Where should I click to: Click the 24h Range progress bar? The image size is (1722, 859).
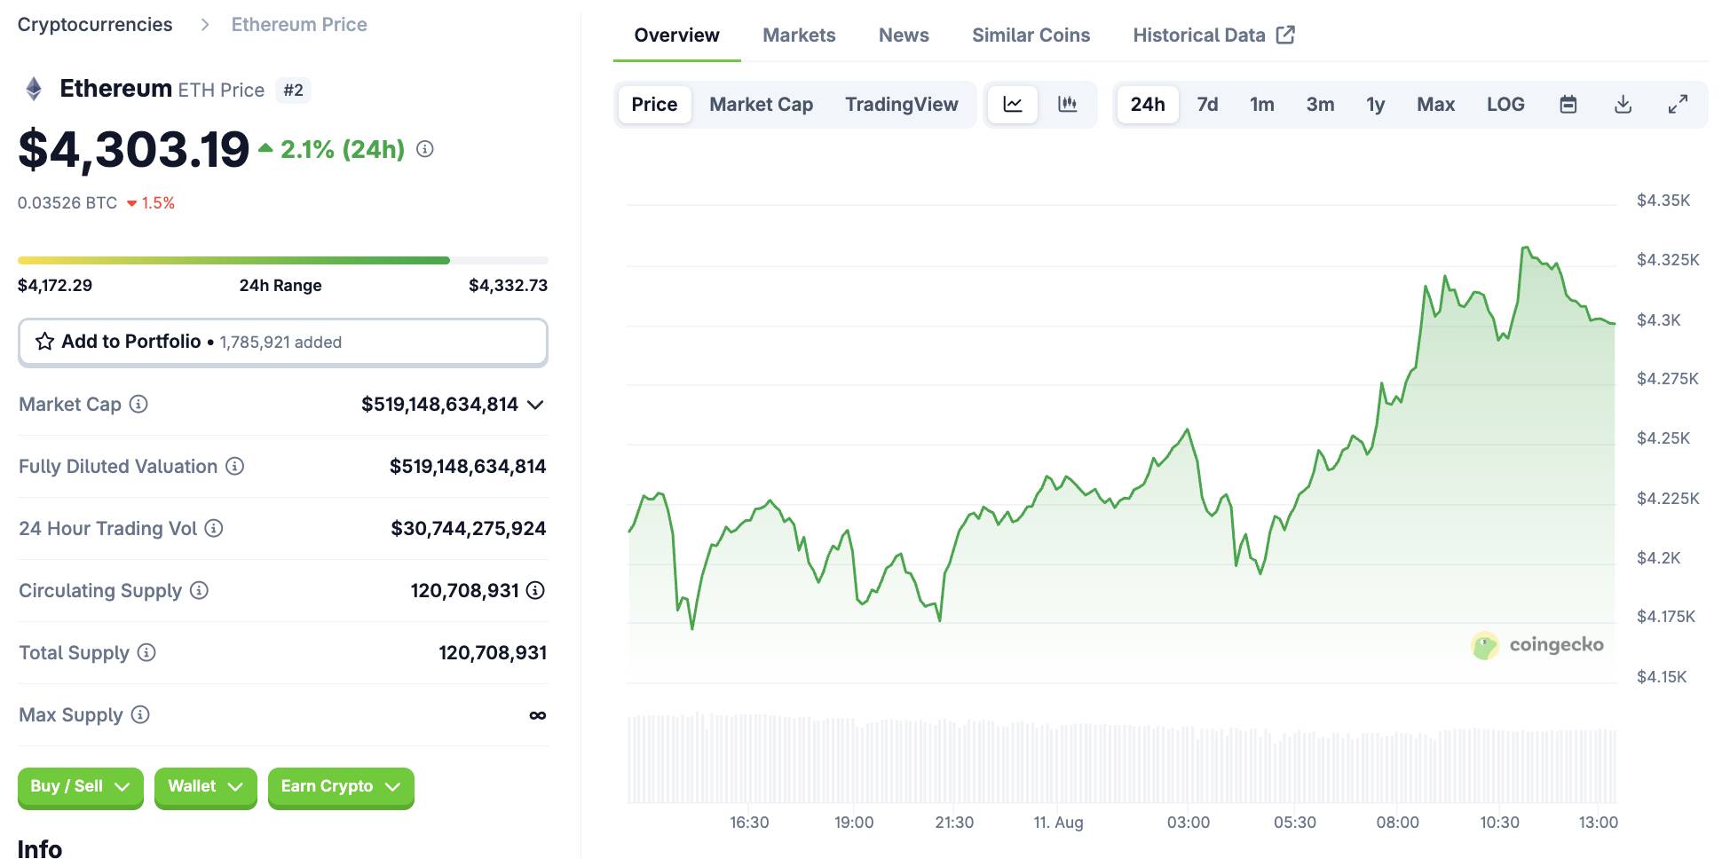click(x=283, y=260)
